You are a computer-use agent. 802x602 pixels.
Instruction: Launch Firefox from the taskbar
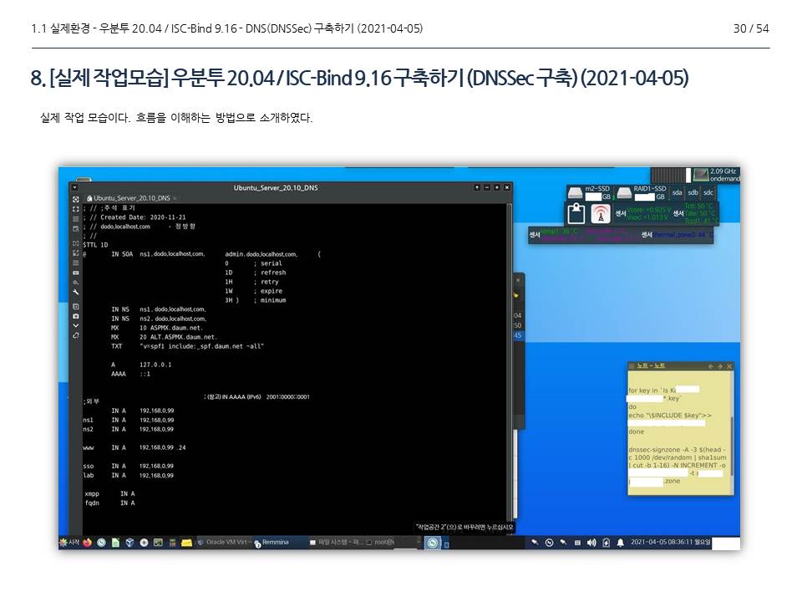88,543
